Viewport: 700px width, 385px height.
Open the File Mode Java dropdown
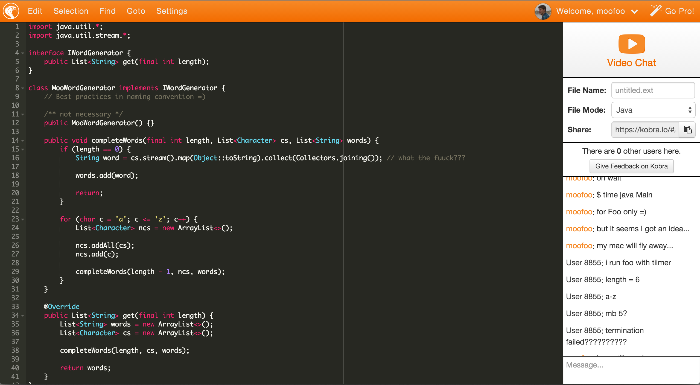tap(653, 110)
